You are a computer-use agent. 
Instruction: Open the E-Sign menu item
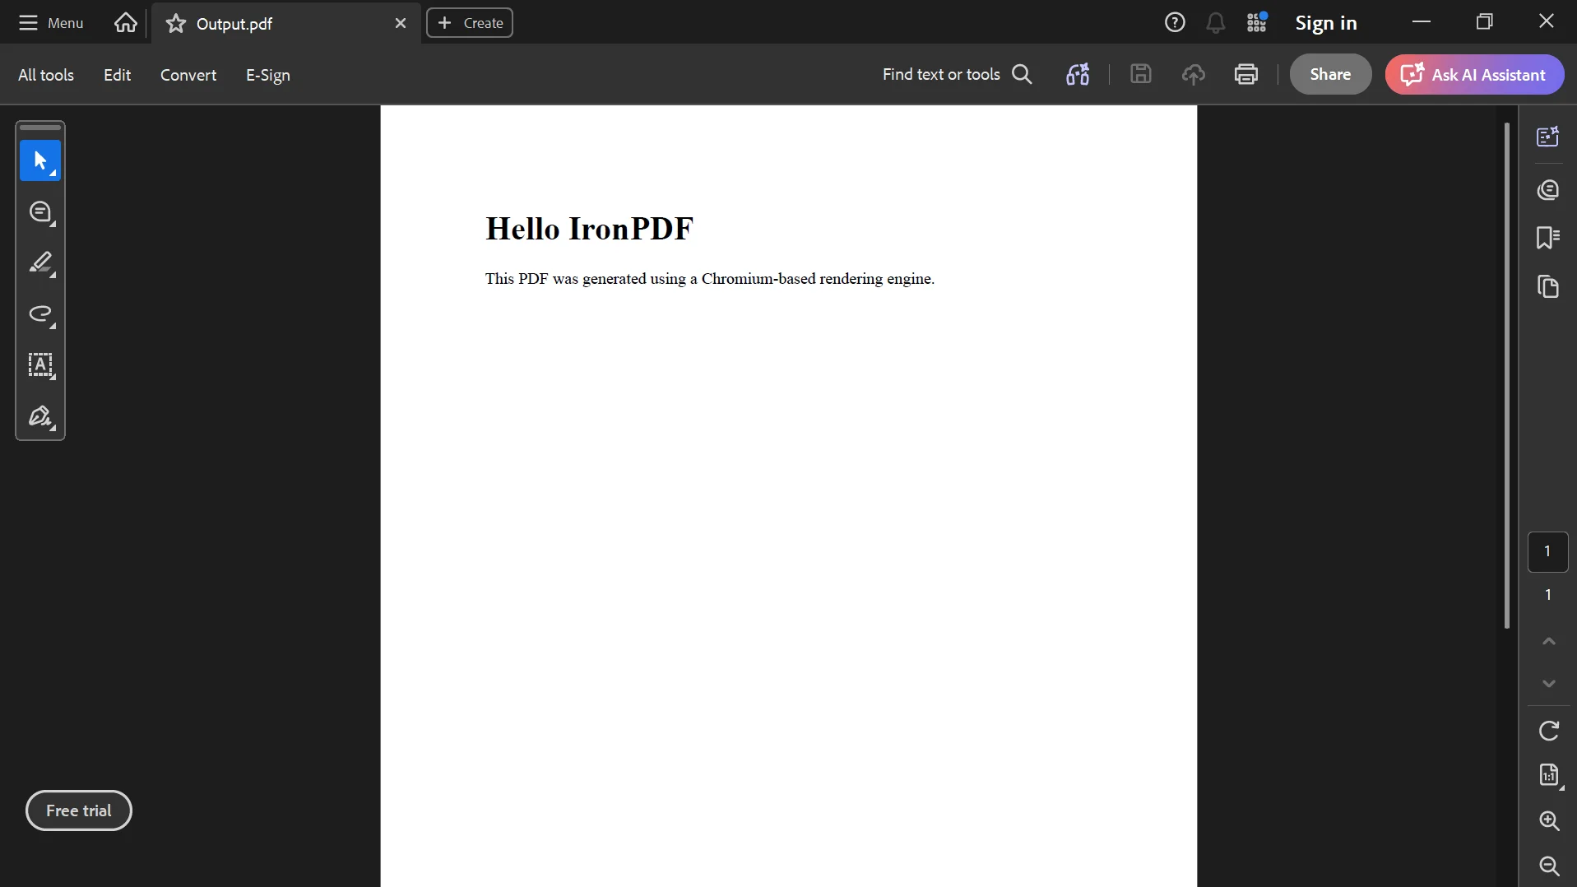pyautogui.click(x=268, y=75)
